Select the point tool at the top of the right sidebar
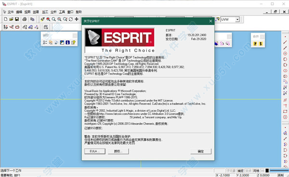This screenshot has height=177, width=289. coord(285,37)
